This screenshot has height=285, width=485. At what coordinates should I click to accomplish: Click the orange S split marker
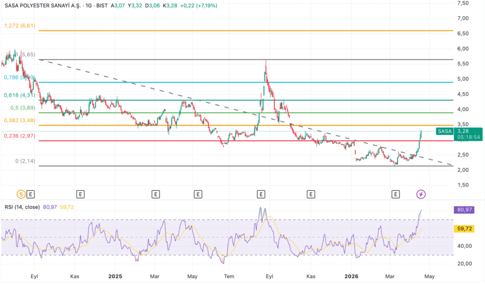coord(21,194)
